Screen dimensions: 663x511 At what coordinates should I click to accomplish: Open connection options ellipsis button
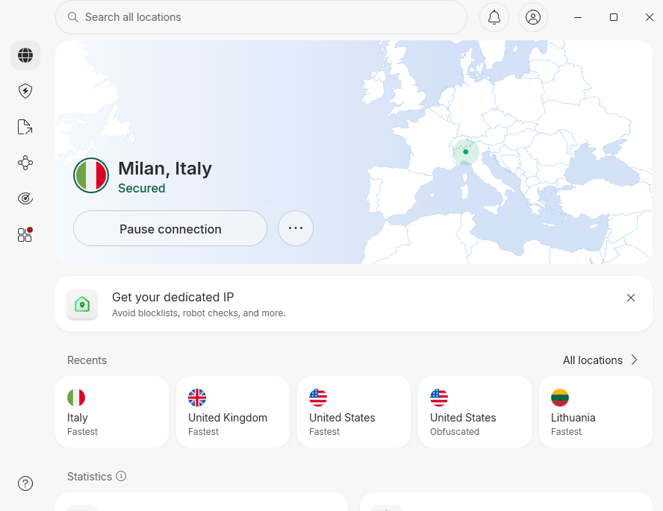point(296,228)
